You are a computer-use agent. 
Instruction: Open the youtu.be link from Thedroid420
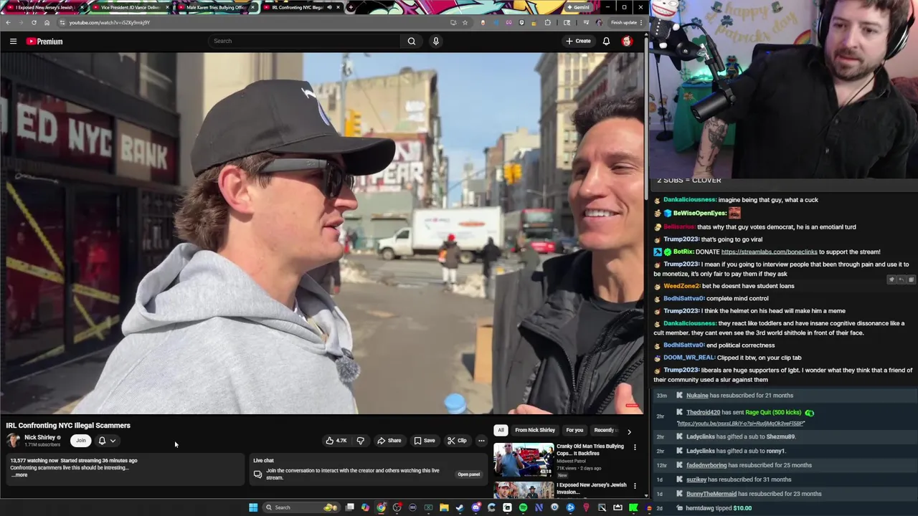[x=742, y=424]
